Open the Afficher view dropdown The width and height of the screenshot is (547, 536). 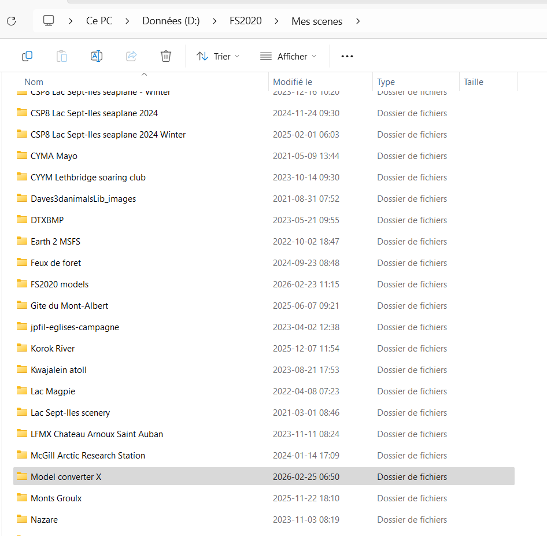pos(289,56)
